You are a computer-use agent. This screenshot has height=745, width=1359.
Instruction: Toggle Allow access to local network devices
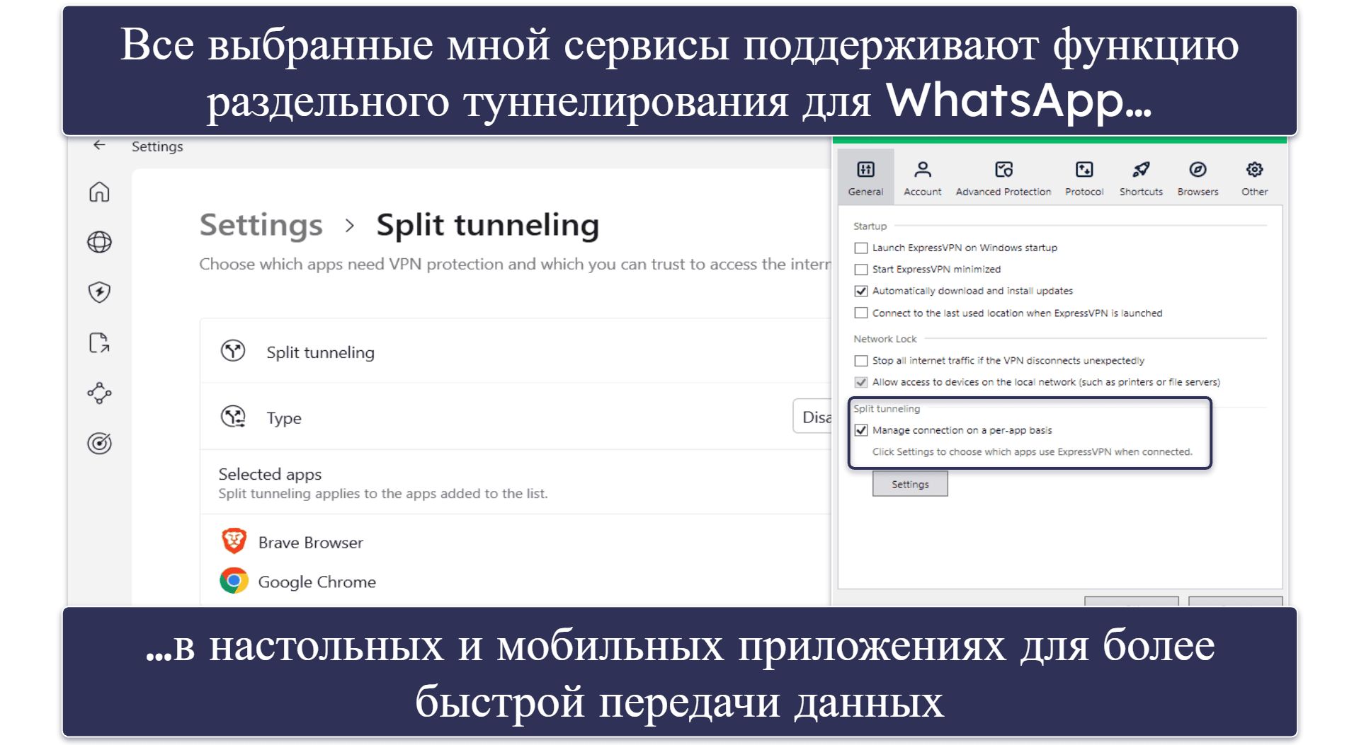point(861,382)
